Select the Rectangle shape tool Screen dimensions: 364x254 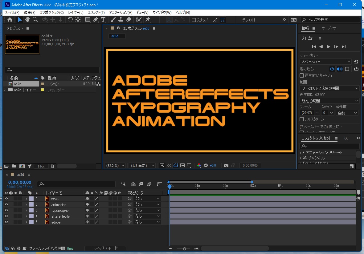pyautogui.click(x=88, y=20)
